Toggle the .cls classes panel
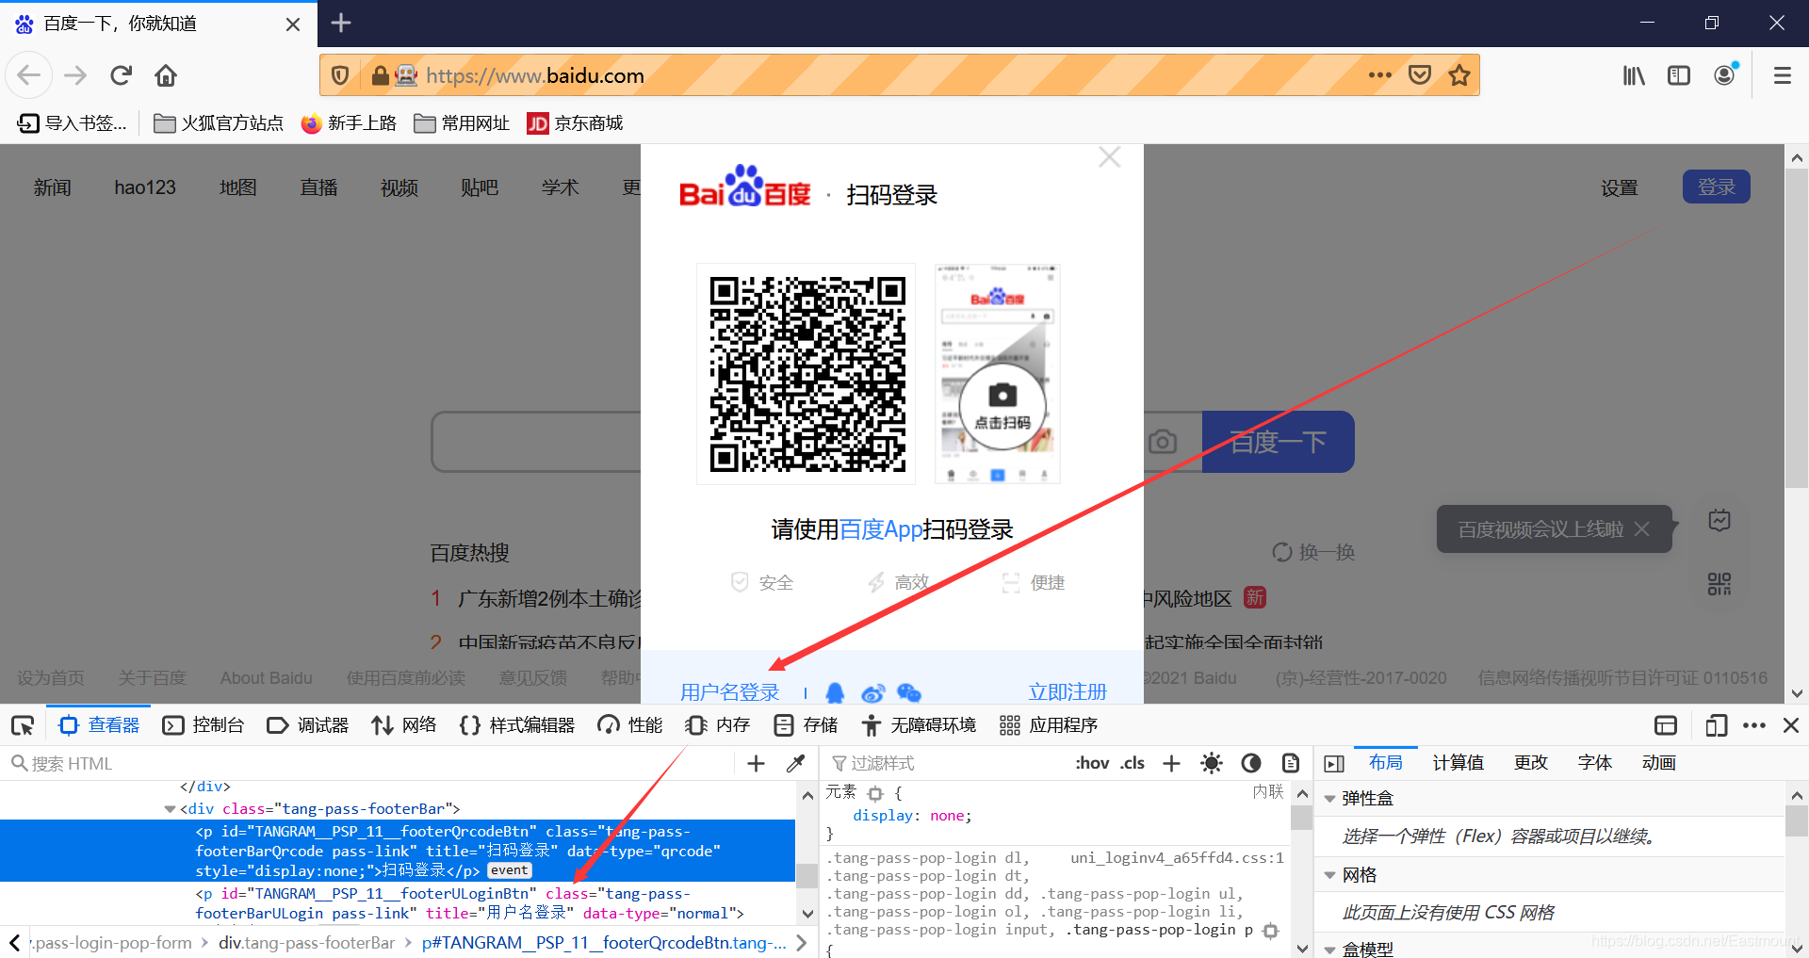This screenshot has width=1809, height=958. pos(1133,763)
